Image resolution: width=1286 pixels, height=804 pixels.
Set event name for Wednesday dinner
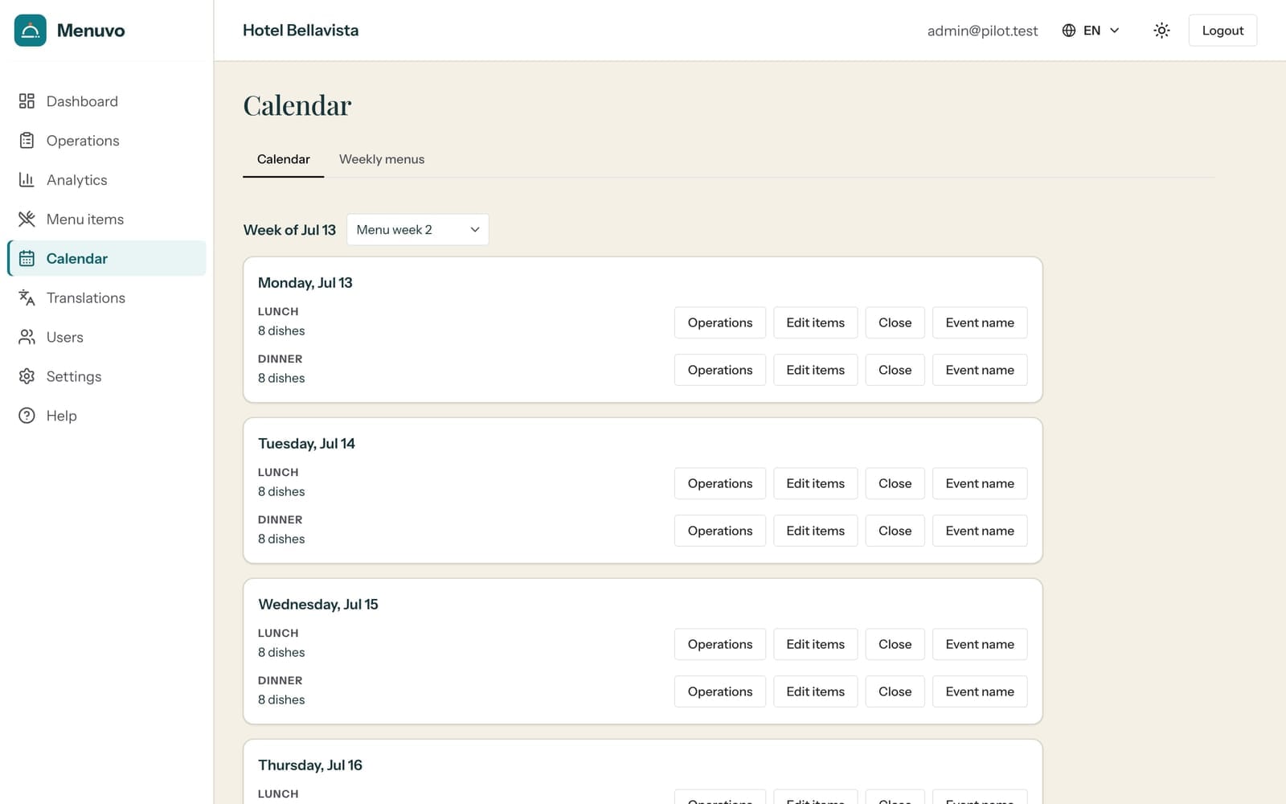[x=980, y=691]
